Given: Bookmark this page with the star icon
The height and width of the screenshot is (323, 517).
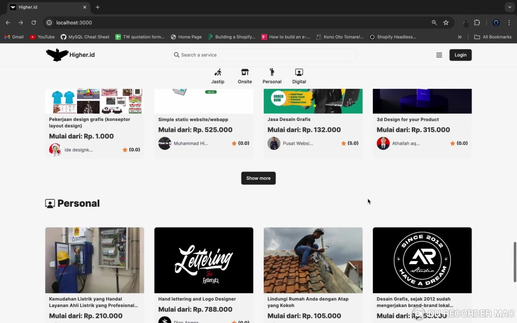Looking at the screenshot, I should point(446,22).
